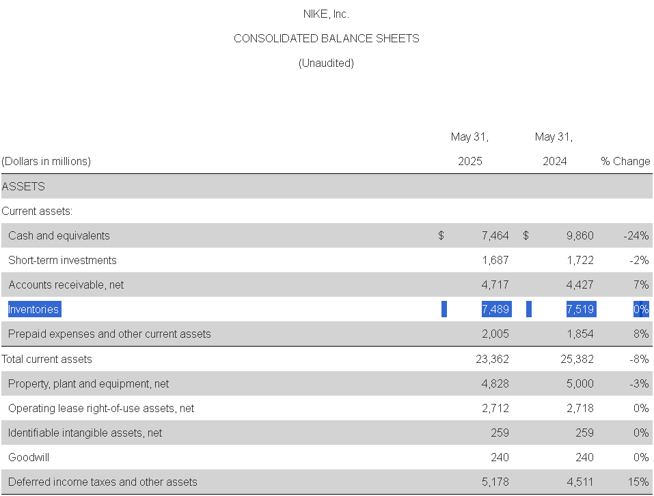Click the highlighted 7,519 inventories value
This screenshot has height=496, width=654.
(x=581, y=309)
